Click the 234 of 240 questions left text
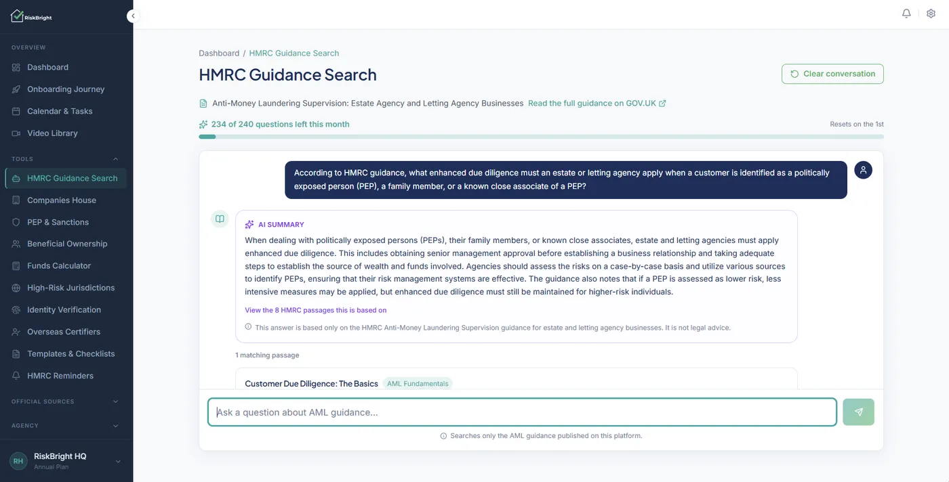The width and height of the screenshot is (949, 482). tap(281, 125)
